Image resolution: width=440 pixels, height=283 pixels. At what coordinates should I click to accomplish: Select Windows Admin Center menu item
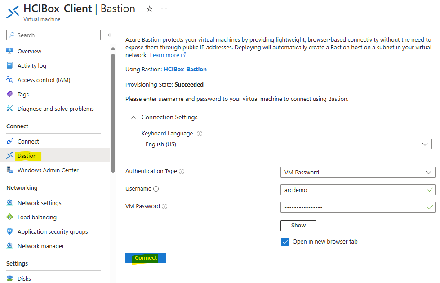pyautogui.click(x=48, y=170)
